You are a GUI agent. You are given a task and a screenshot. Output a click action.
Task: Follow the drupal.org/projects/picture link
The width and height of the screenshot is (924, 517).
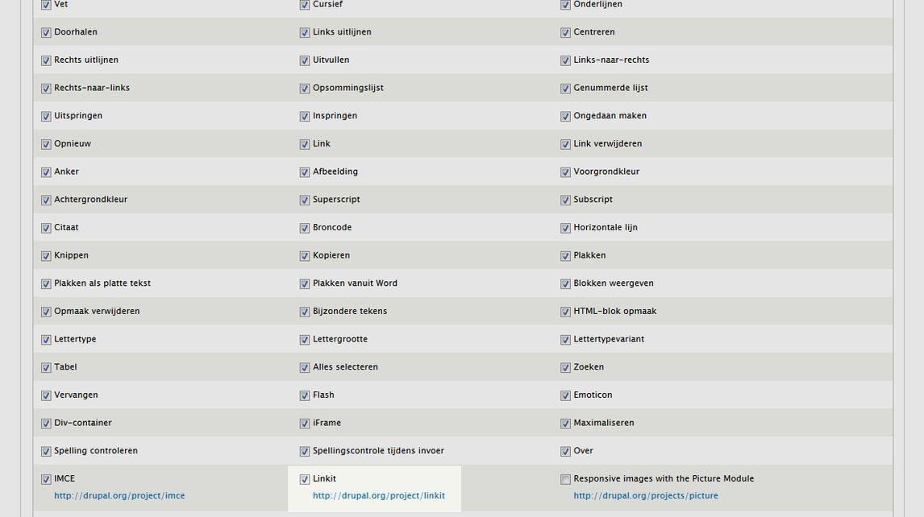(x=646, y=496)
